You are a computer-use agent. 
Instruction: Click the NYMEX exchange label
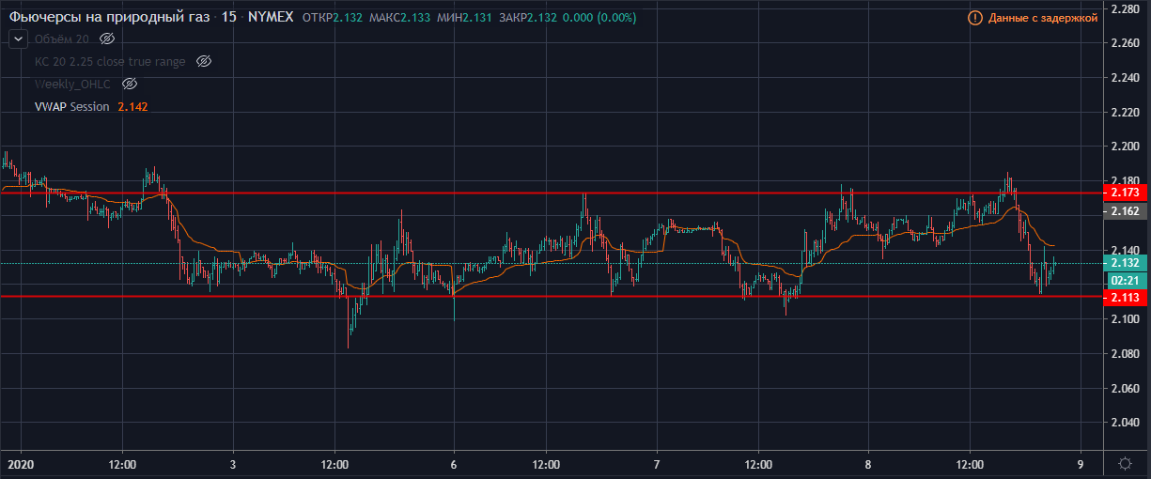271,18
